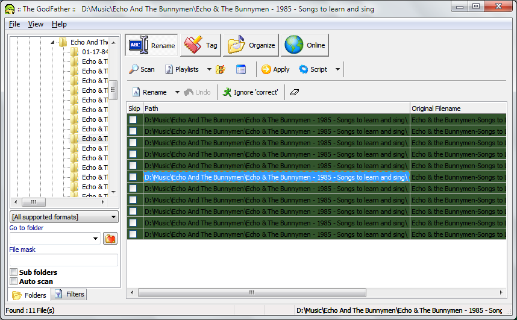Image resolution: width=517 pixels, height=320 pixels.
Task: Click the Path column header
Action: [277, 108]
